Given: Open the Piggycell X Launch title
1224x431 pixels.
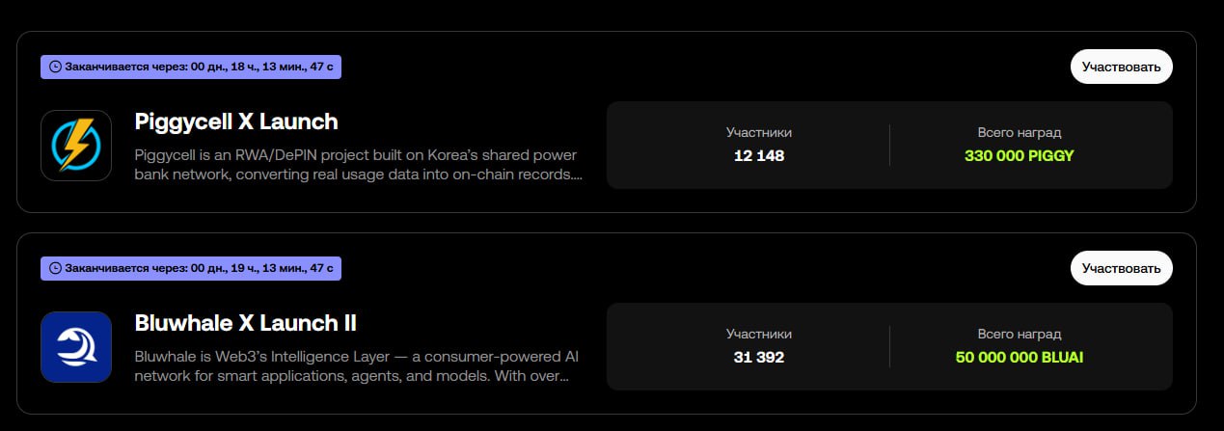Looking at the screenshot, I should [x=236, y=122].
